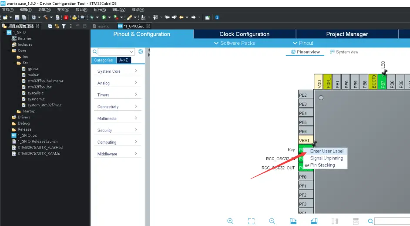410x226 pixels.
Task: Click the green Run play icon
Action: [104, 17]
